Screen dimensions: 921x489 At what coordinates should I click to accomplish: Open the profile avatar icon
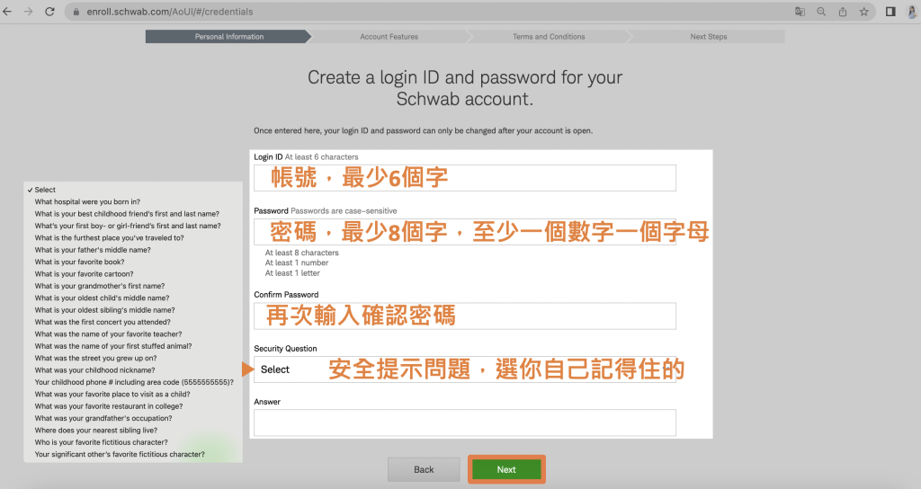912,12
